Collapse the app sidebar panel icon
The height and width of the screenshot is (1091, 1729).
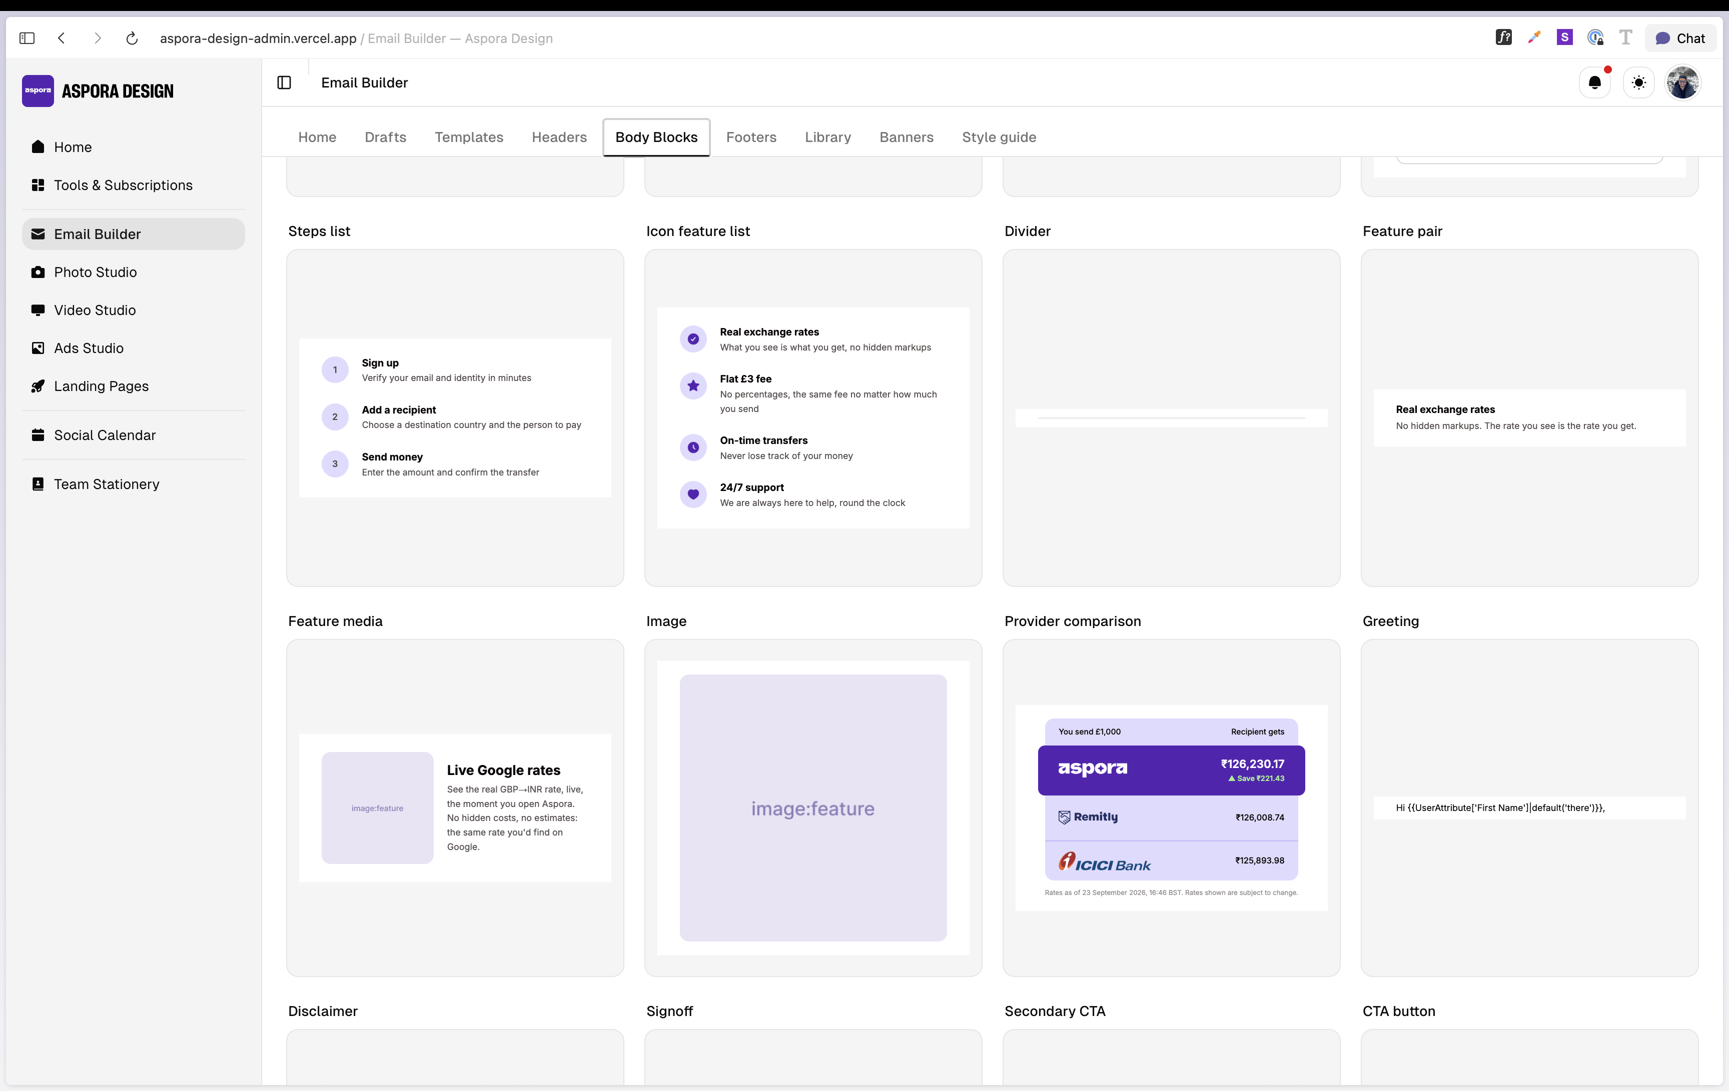[284, 82]
